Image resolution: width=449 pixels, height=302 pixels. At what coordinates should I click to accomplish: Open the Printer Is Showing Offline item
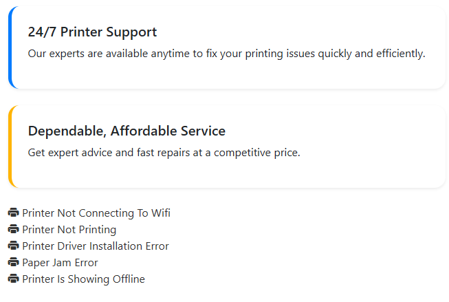(x=83, y=279)
